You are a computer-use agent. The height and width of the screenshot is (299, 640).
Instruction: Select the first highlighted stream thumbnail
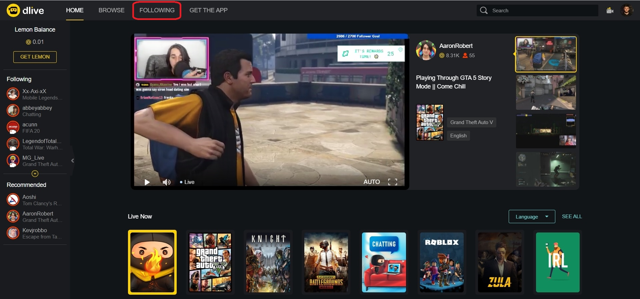pos(546,54)
